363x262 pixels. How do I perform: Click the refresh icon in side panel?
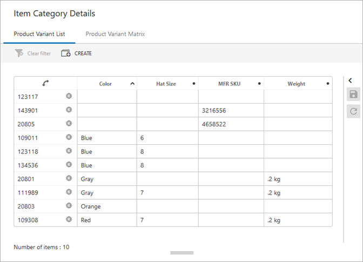(353, 111)
